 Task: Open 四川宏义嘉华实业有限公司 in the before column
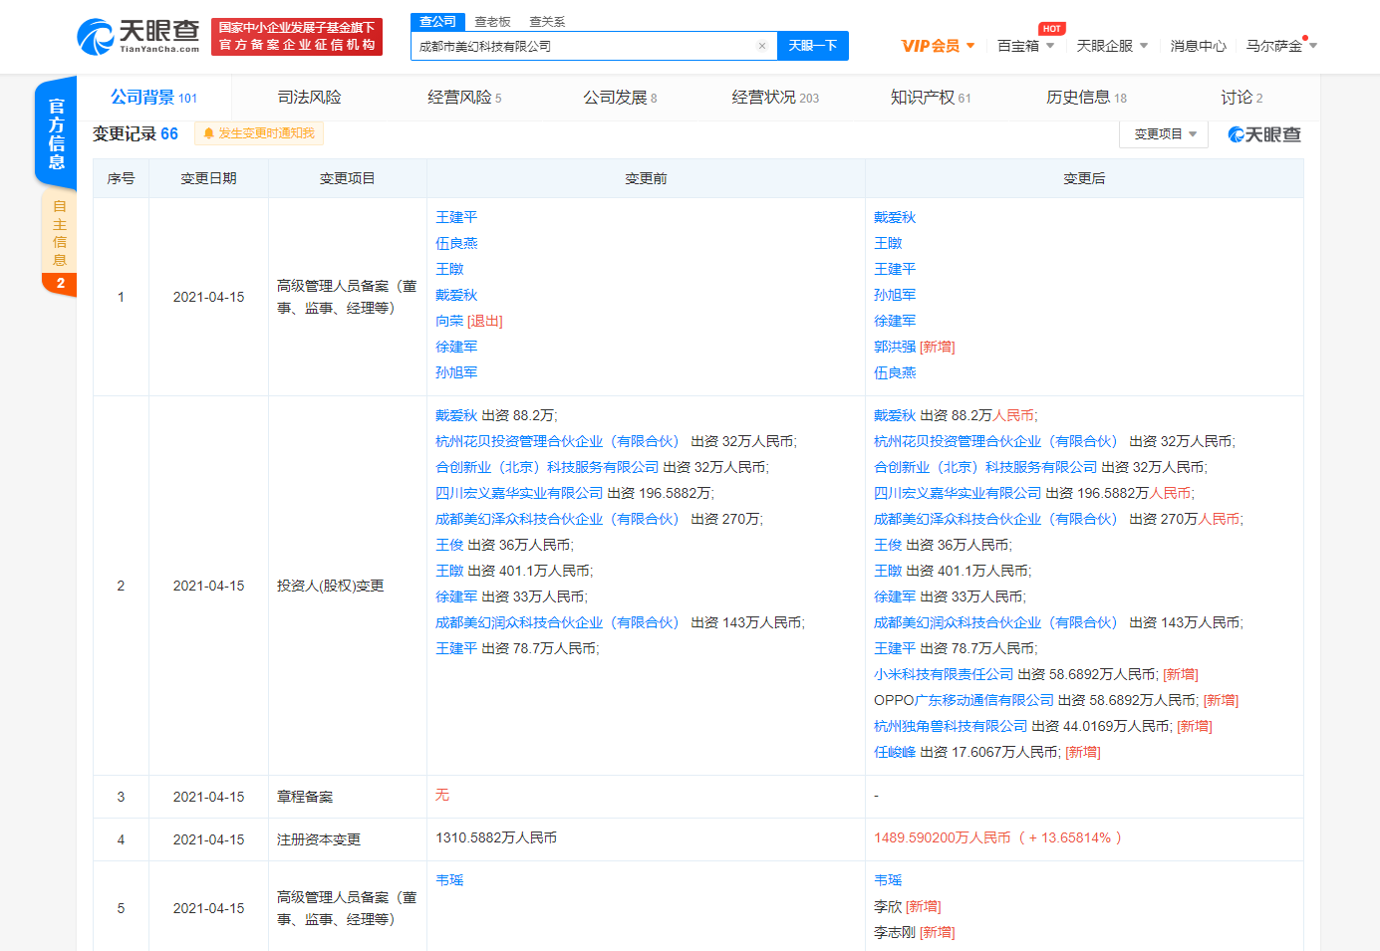[519, 493]
